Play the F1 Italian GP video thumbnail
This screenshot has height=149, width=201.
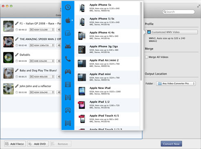(x=9, y=26)
